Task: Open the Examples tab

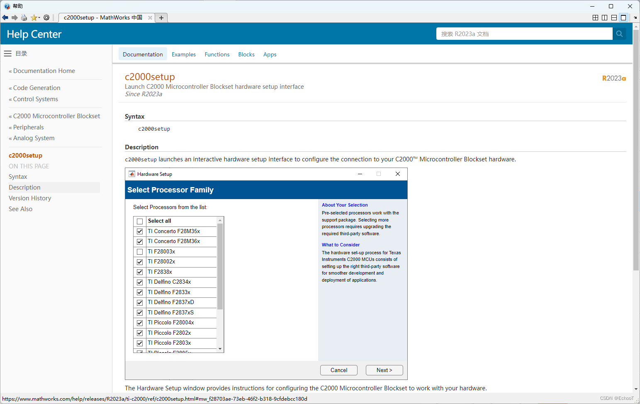Action: point(184,54)
